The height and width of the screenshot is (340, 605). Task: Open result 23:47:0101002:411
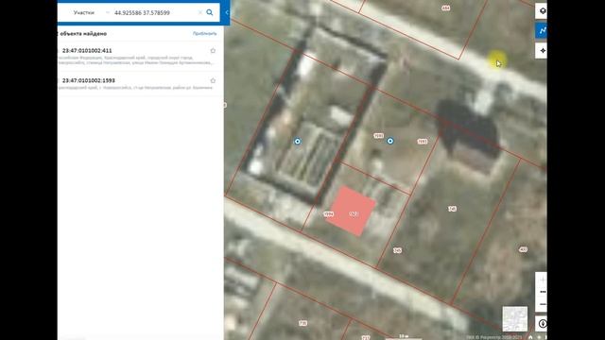click(87, 50)
